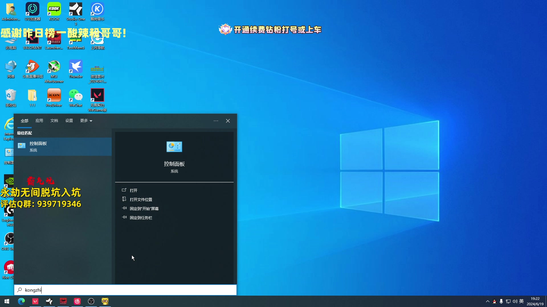Screen dimensions: 547x307
Task: Select the 控制面板 best match result
Action: click(63, 147)
